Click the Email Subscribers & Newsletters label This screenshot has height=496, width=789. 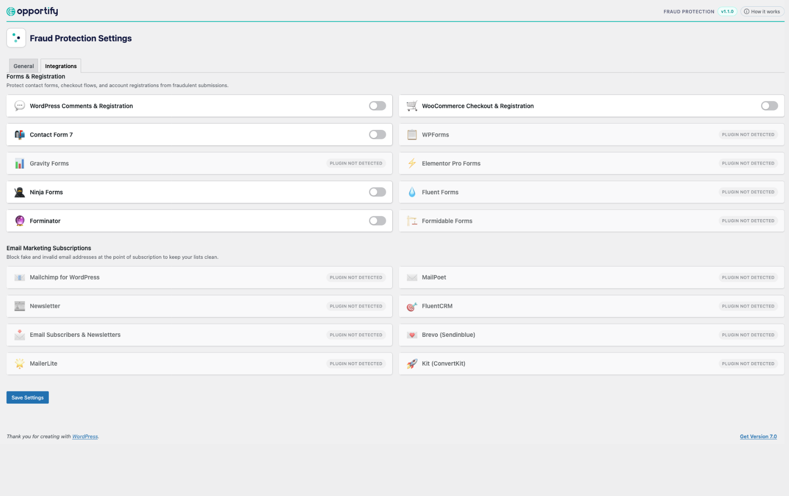(75, 335)
